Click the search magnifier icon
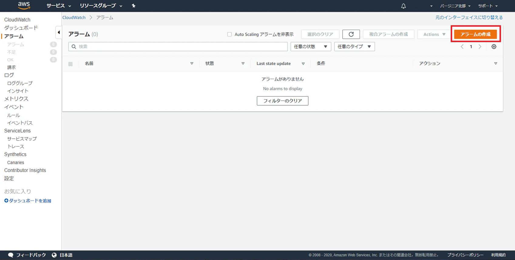The height and width of the screenshot is (260, 515). pos(74,47)
